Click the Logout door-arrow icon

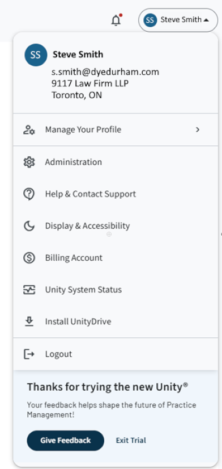pos(29,354)
